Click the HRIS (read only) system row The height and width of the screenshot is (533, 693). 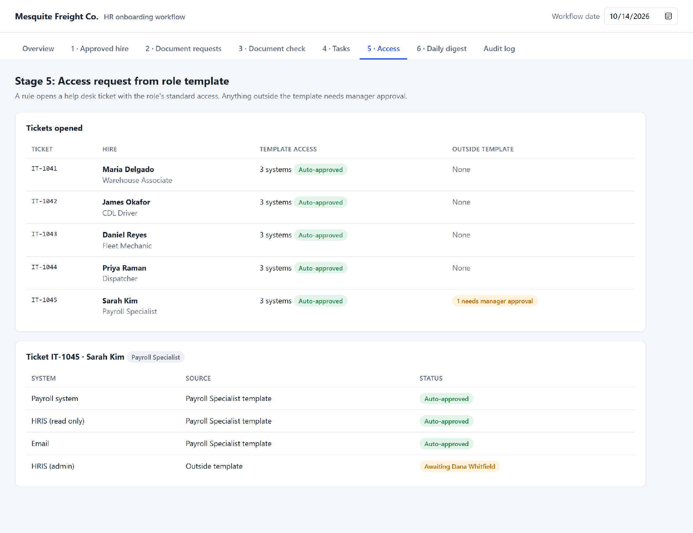pos(331,421)
